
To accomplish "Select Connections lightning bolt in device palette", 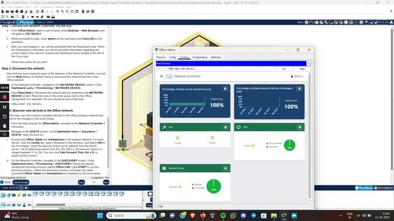I will pos(19,195).
